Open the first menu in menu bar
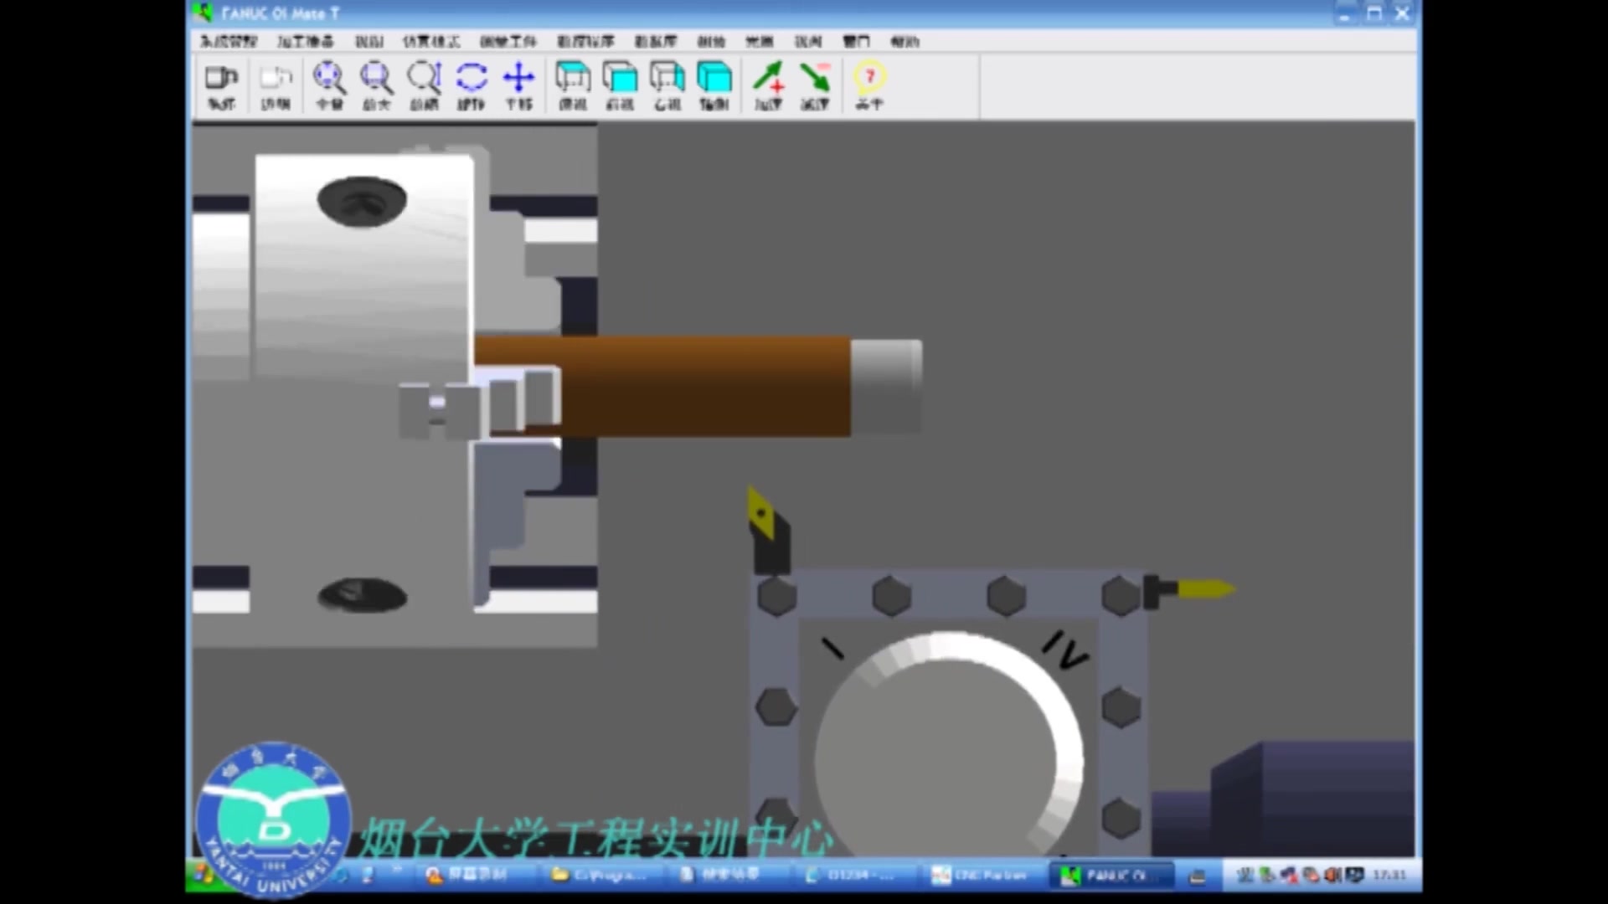The width and height of the screenshot is (1608, 904). pos(229,41)
